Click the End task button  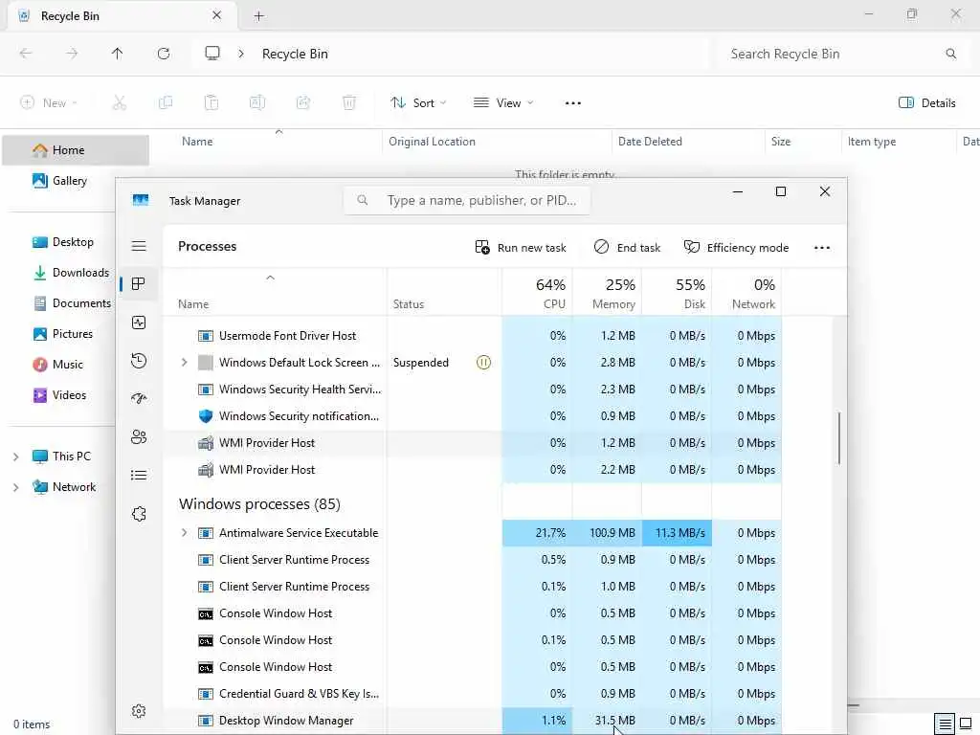627,248
